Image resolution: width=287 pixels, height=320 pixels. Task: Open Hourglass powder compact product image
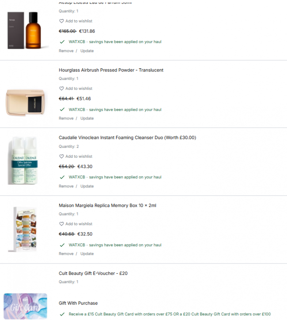pyautogui.click(x=25, y=102)
